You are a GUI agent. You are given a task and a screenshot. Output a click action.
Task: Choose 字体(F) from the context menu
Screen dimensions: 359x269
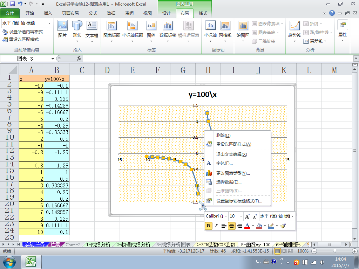[x=238, y=163]
